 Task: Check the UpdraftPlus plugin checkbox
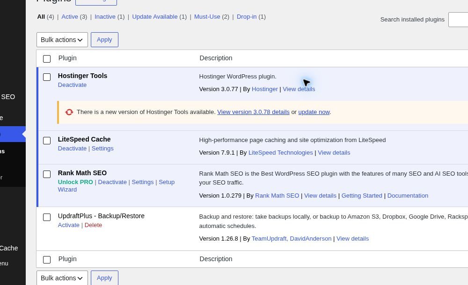(47, 217)
